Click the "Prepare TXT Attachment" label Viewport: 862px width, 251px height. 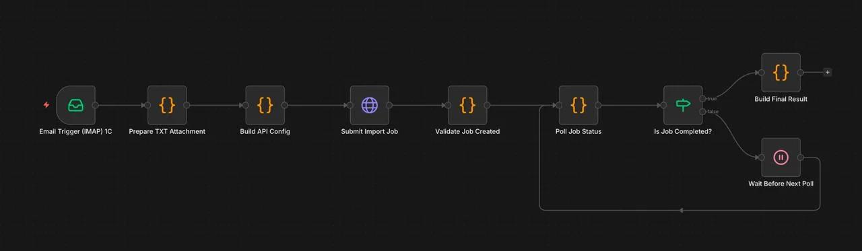[167, 131]
